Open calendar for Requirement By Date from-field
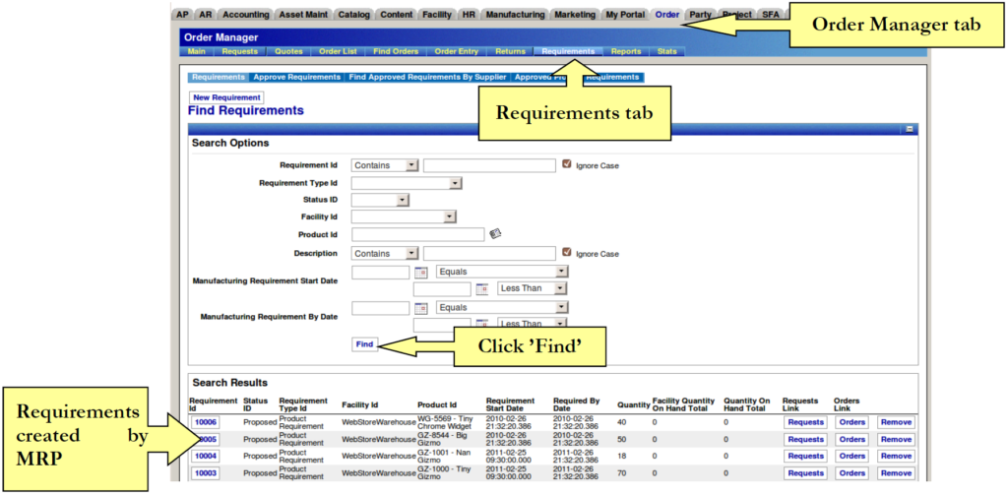This screenshot has height=495, width=1008. [420, 308]
